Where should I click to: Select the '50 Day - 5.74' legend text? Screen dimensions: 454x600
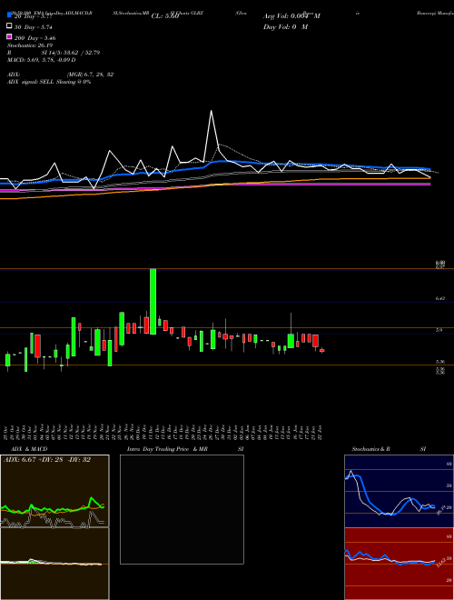tap(34, 27)
